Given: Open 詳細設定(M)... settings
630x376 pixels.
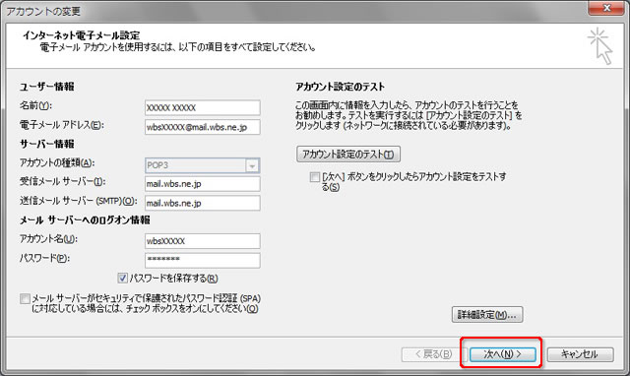Looking at the screenshot, I should (x=487, y=315).
